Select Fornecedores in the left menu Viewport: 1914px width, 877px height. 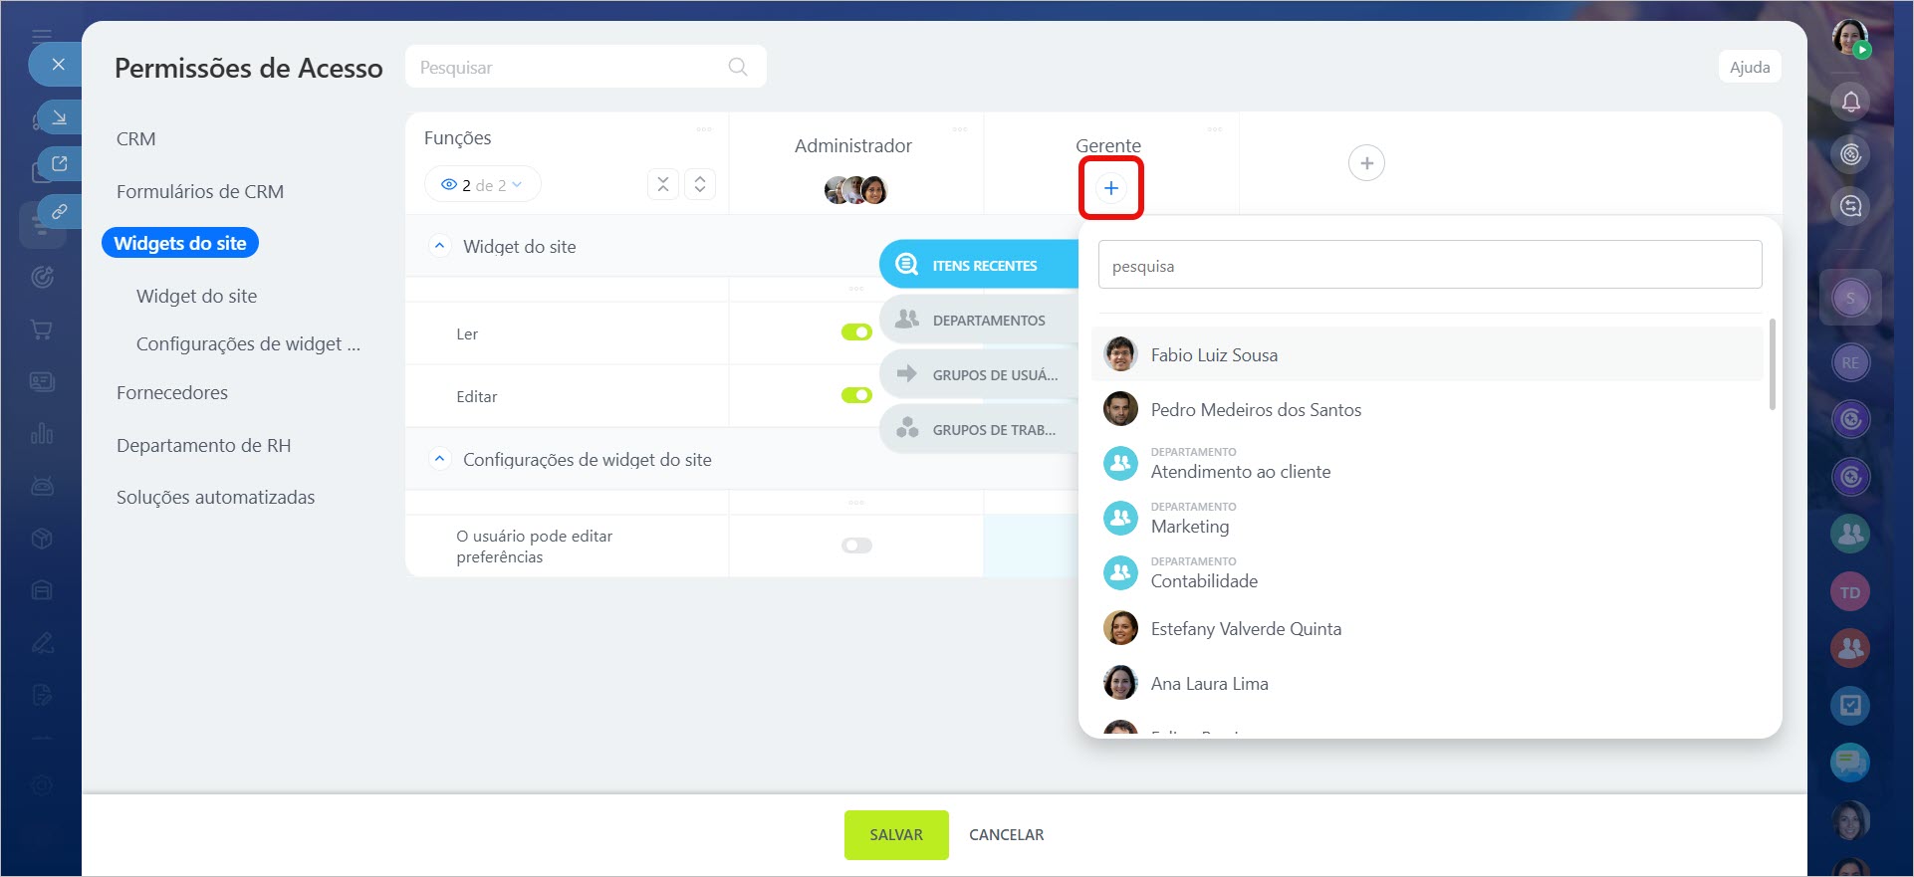tap(172, 393)
